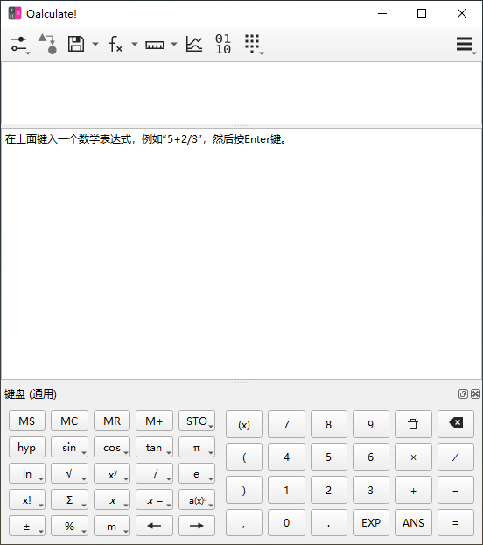483x545 pixels.
Task: Click the floppy disk store icon
Action: pos(76,44)
